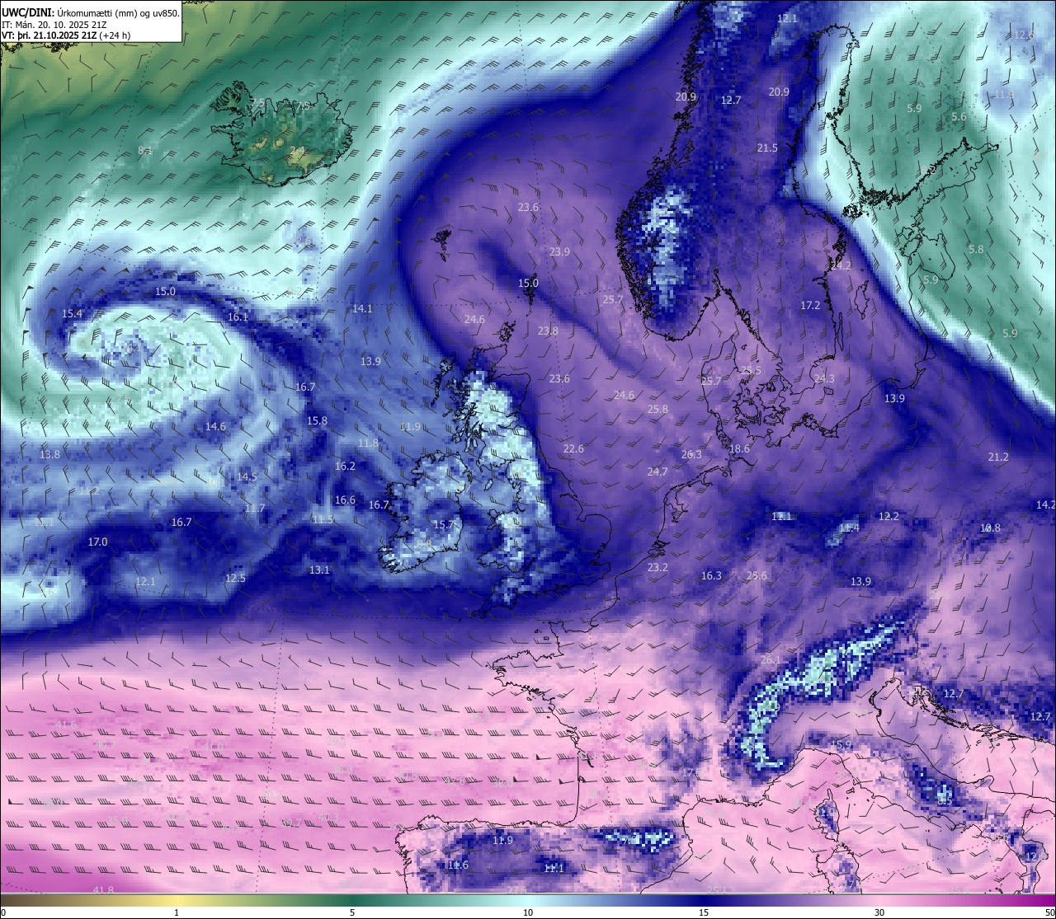Viewport: 1056px width, 919px height.
Task: Click the VT valid time line (+24 h)
Action: click(66, 35)
